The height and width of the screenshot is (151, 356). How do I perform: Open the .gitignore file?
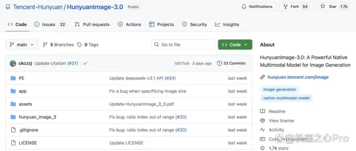28,130
